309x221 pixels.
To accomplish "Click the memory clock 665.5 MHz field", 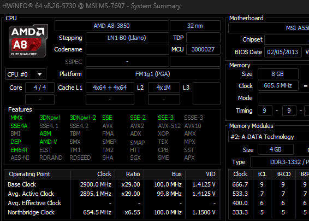I will [x=278, y=85].
